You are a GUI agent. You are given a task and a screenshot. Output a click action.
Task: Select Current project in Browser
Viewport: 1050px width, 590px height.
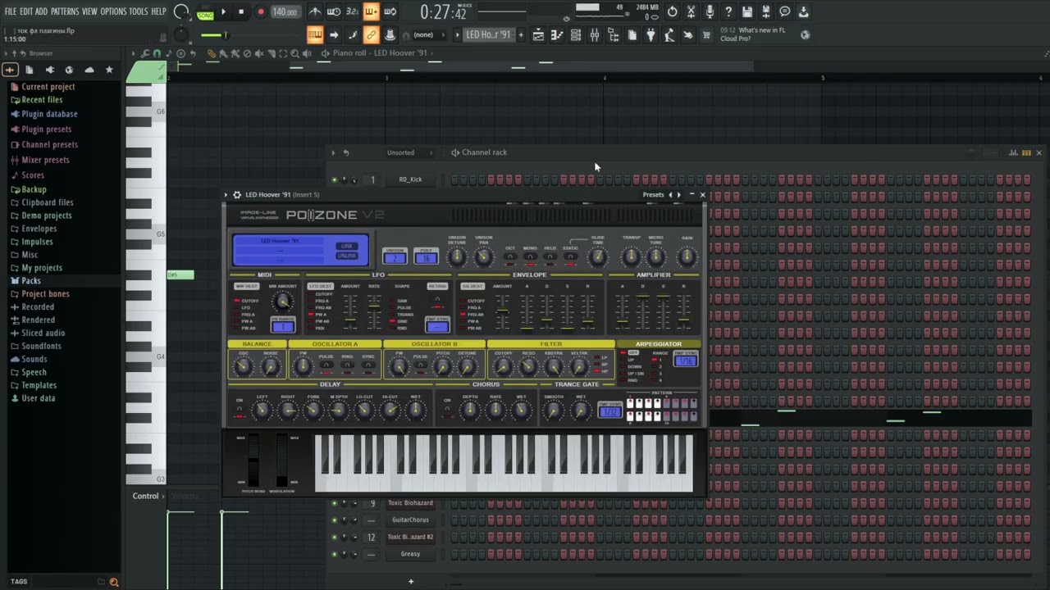pyautogui.click(x=48, y=87)
